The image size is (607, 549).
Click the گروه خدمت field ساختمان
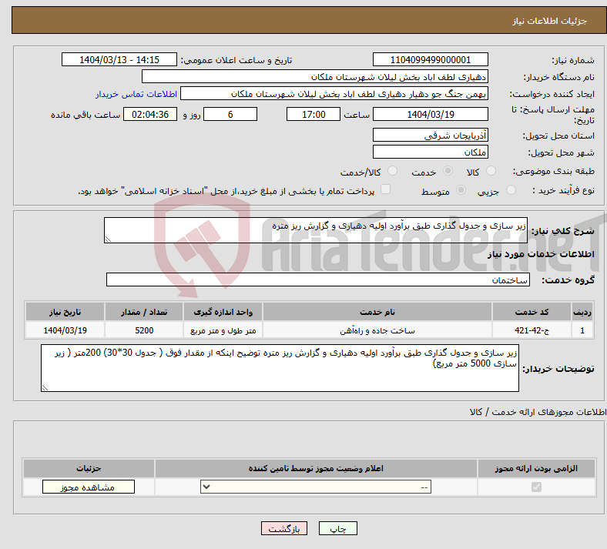[x=318, y=280]
